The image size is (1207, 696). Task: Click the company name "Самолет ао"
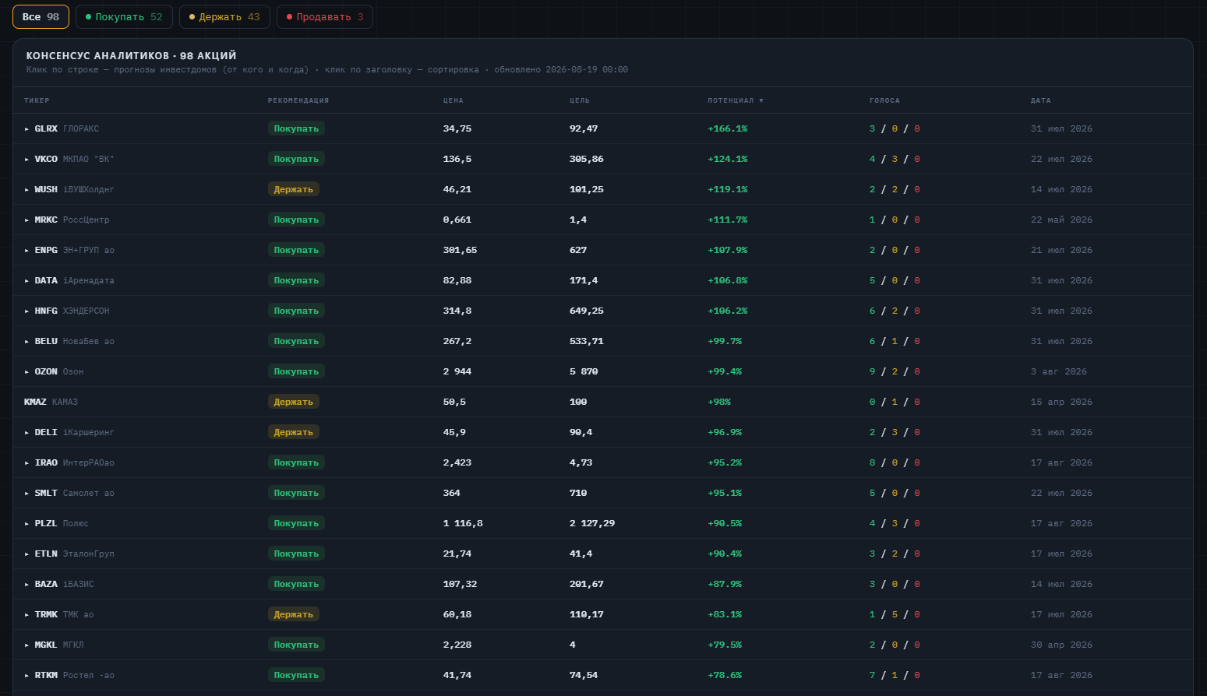tap(89, 493)
